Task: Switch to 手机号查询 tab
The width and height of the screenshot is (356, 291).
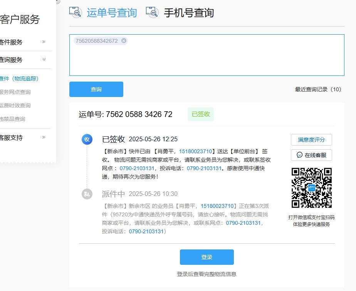Action: pyautogui.click(x=189, y=12)
